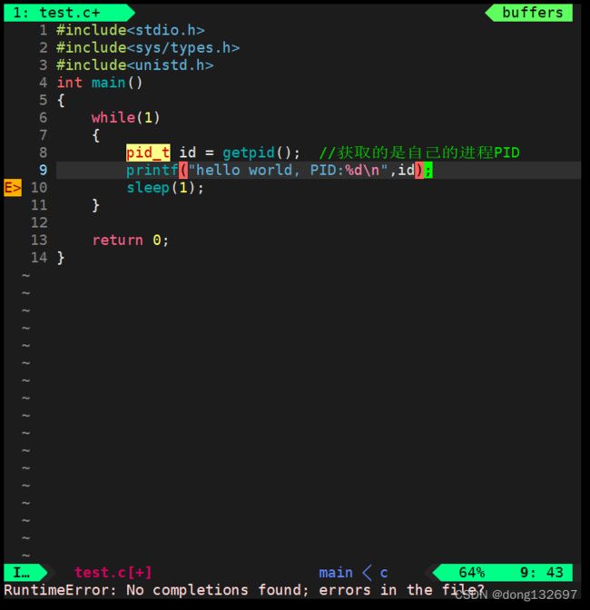
Task: Place cursor on "#include<stdio.h>" line
Action: (x=131, y=30)
